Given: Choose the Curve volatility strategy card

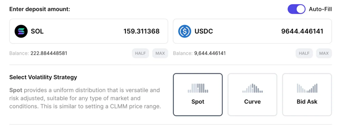Looking at the screenshot, I should [252, 95].
